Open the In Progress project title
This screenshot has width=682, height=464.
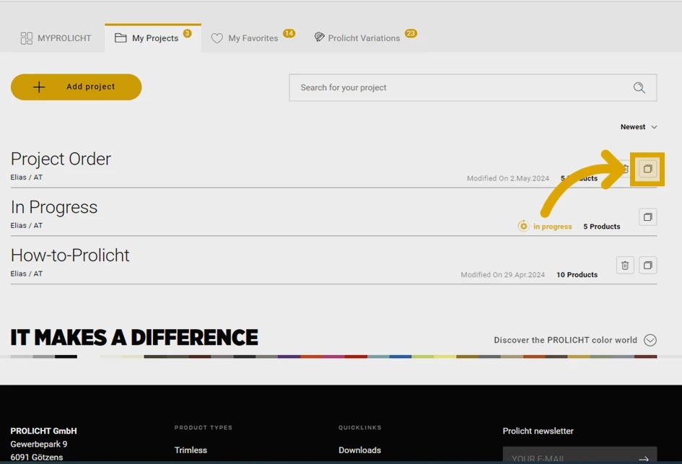pos(54,207)
